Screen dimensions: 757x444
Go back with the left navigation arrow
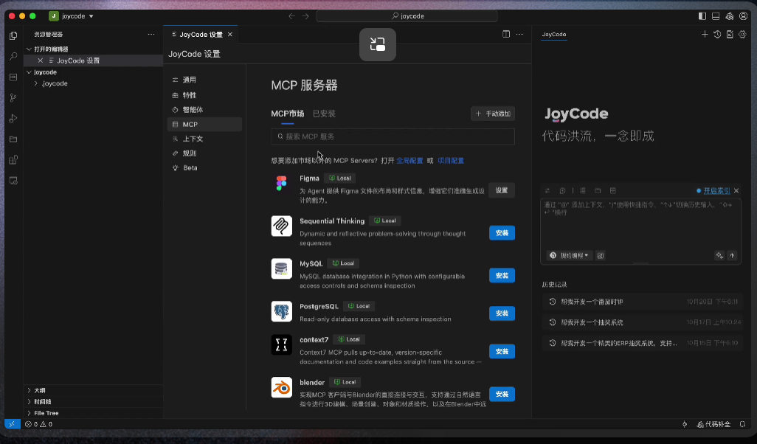tap(291, 16)
